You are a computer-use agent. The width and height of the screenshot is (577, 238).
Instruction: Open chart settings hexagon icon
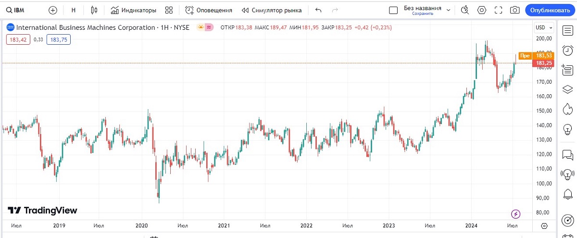tap(482, 10)
